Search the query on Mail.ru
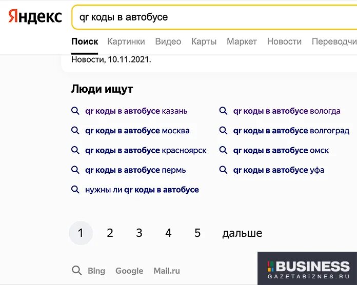This screenshot has height=285, width=357. coord(167,271)
